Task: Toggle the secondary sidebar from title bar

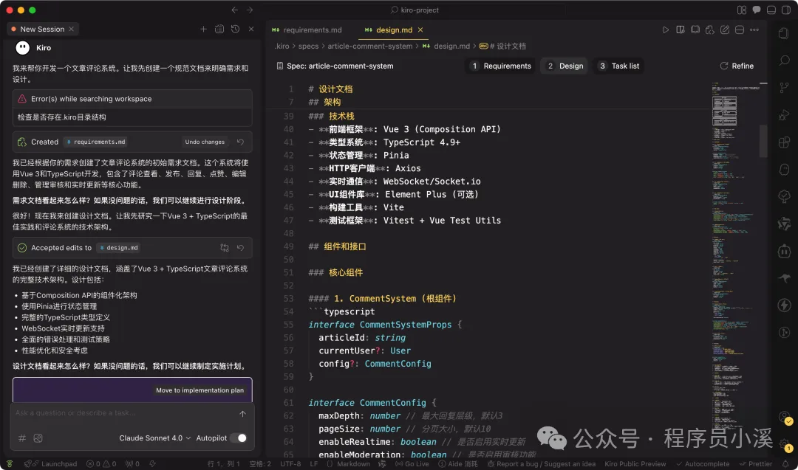Action: (786, 10)
